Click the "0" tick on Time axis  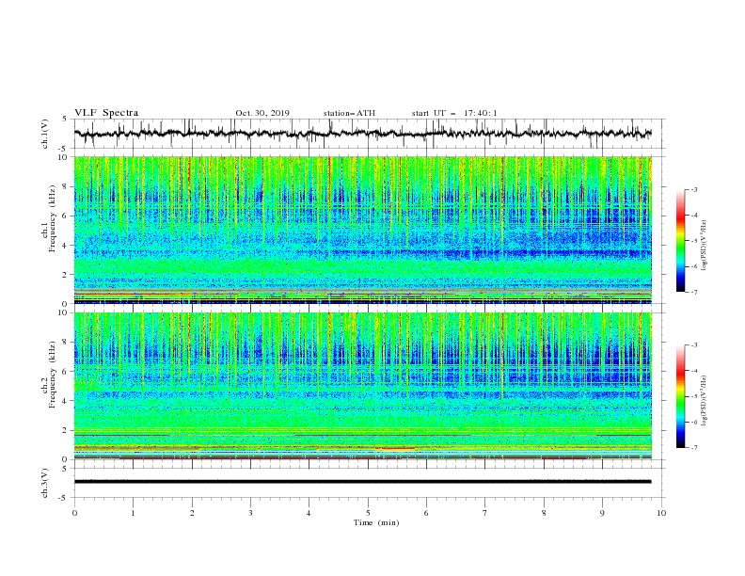pos(74,513)
